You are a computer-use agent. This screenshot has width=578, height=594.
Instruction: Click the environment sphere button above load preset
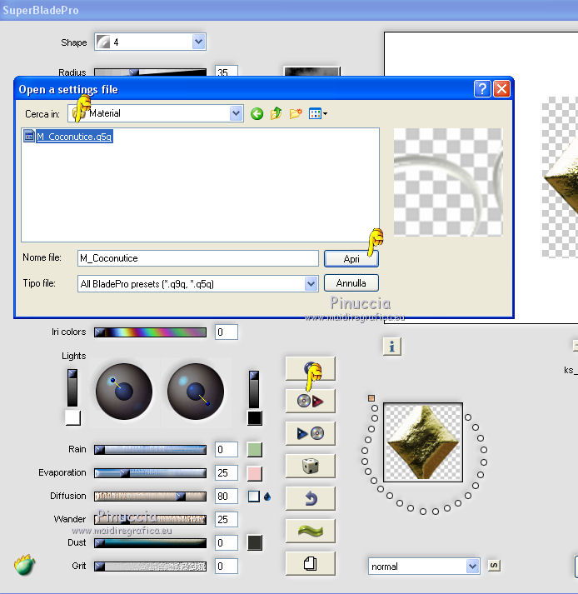[x=310, y=368]
